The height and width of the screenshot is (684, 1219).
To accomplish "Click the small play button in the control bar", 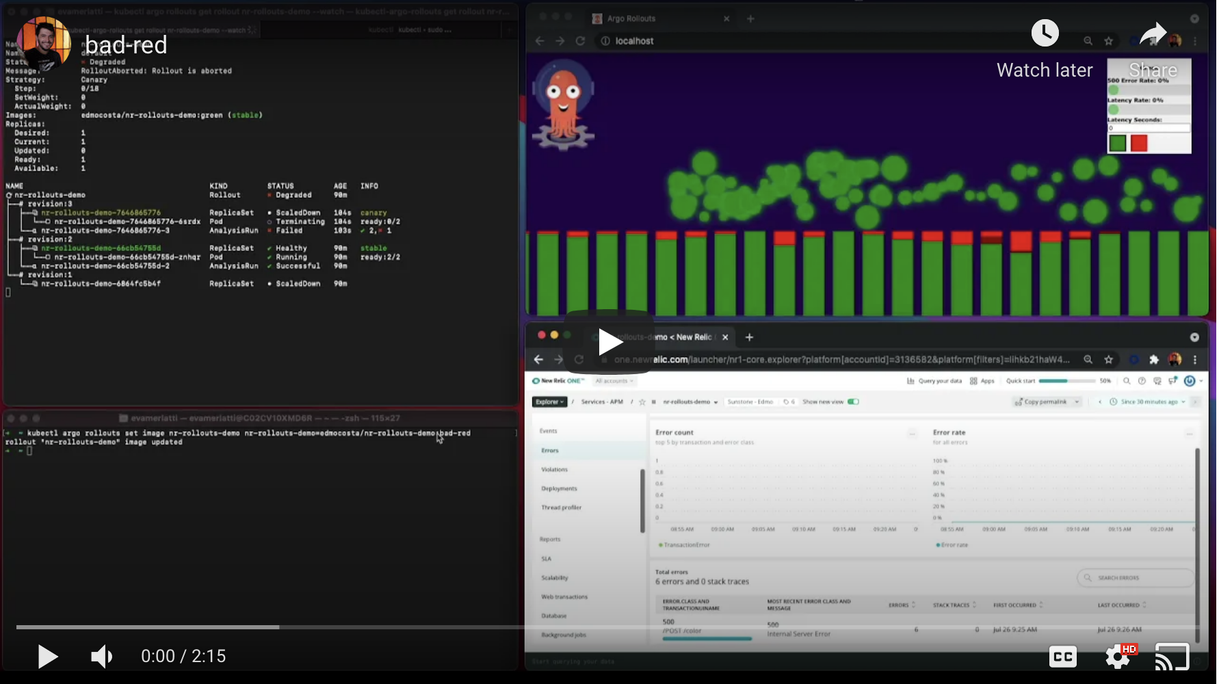I will coord(47,656).
